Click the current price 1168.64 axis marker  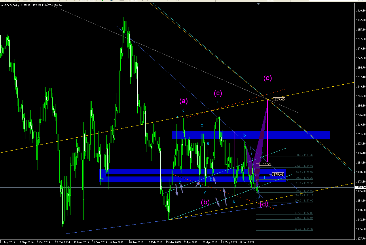pos(361,187)
